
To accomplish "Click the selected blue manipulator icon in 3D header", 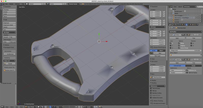I will [50, 107].
